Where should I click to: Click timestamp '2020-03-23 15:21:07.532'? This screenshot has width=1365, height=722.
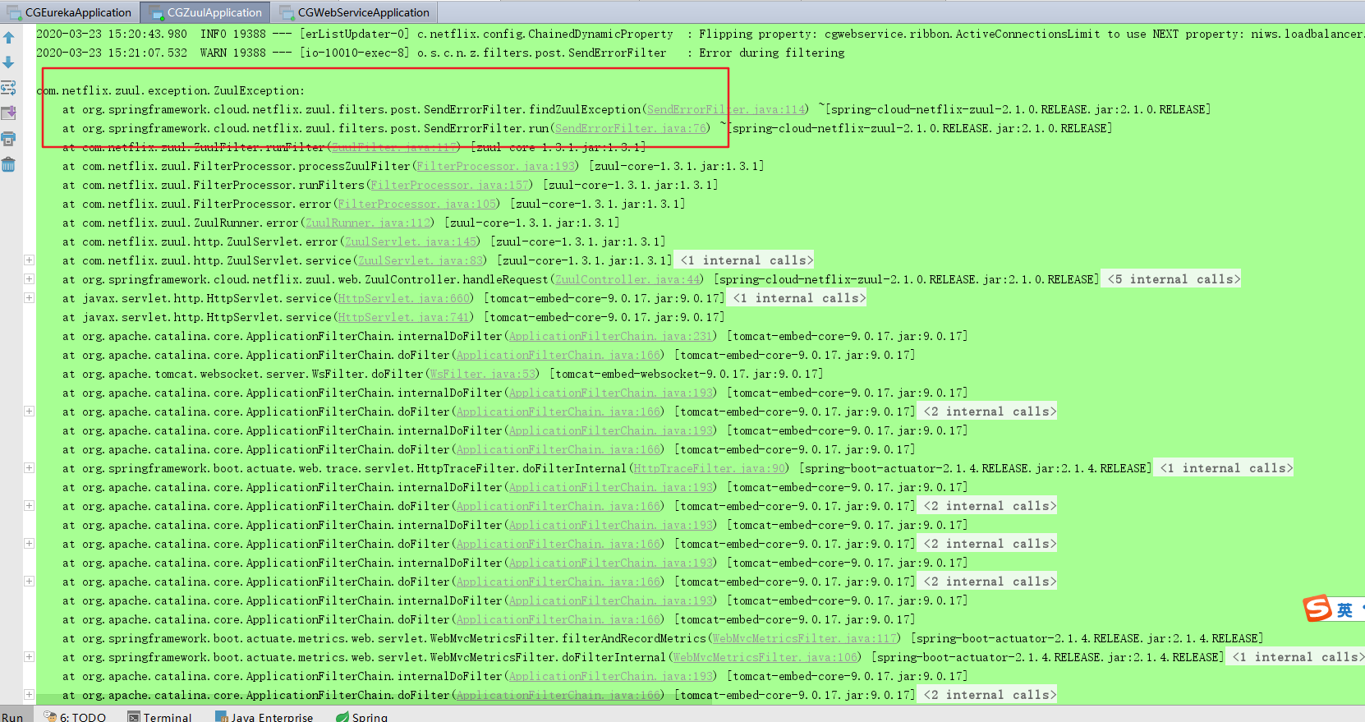(112, 53)
